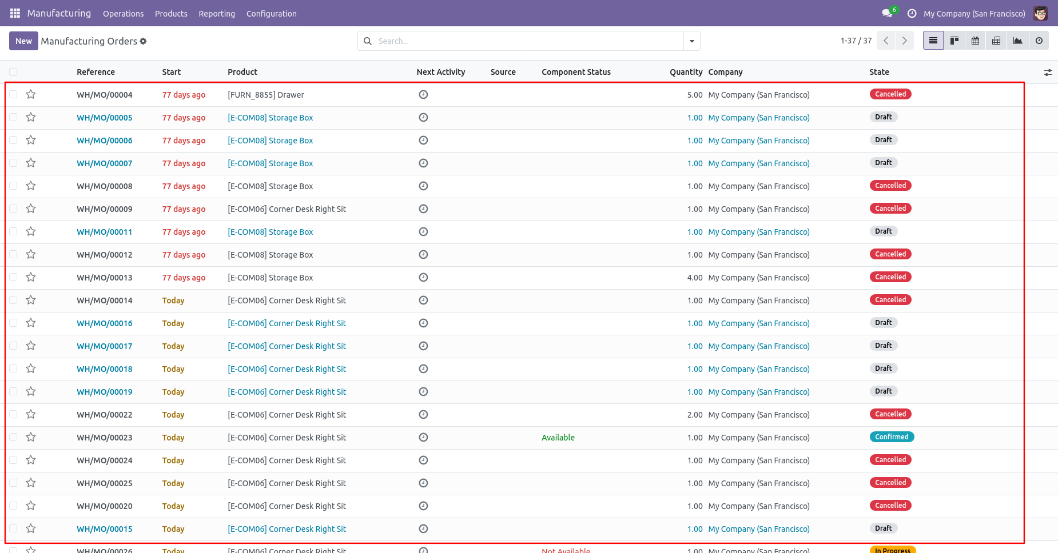Switch to kanban view
The width and height of the screenshot is (1058, 553).
coord(954,41)
